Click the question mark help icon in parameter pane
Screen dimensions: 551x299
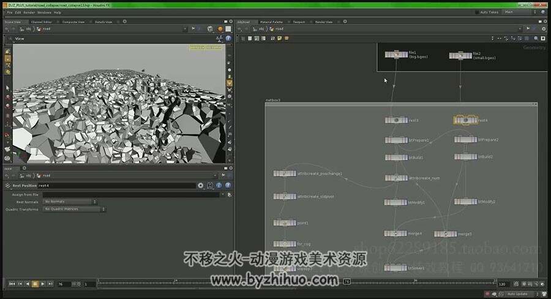[228, 186]
